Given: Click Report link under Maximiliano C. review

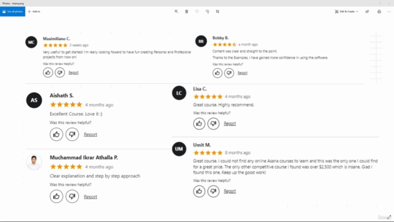Looking at the screenshot, I should click(73, 73).
